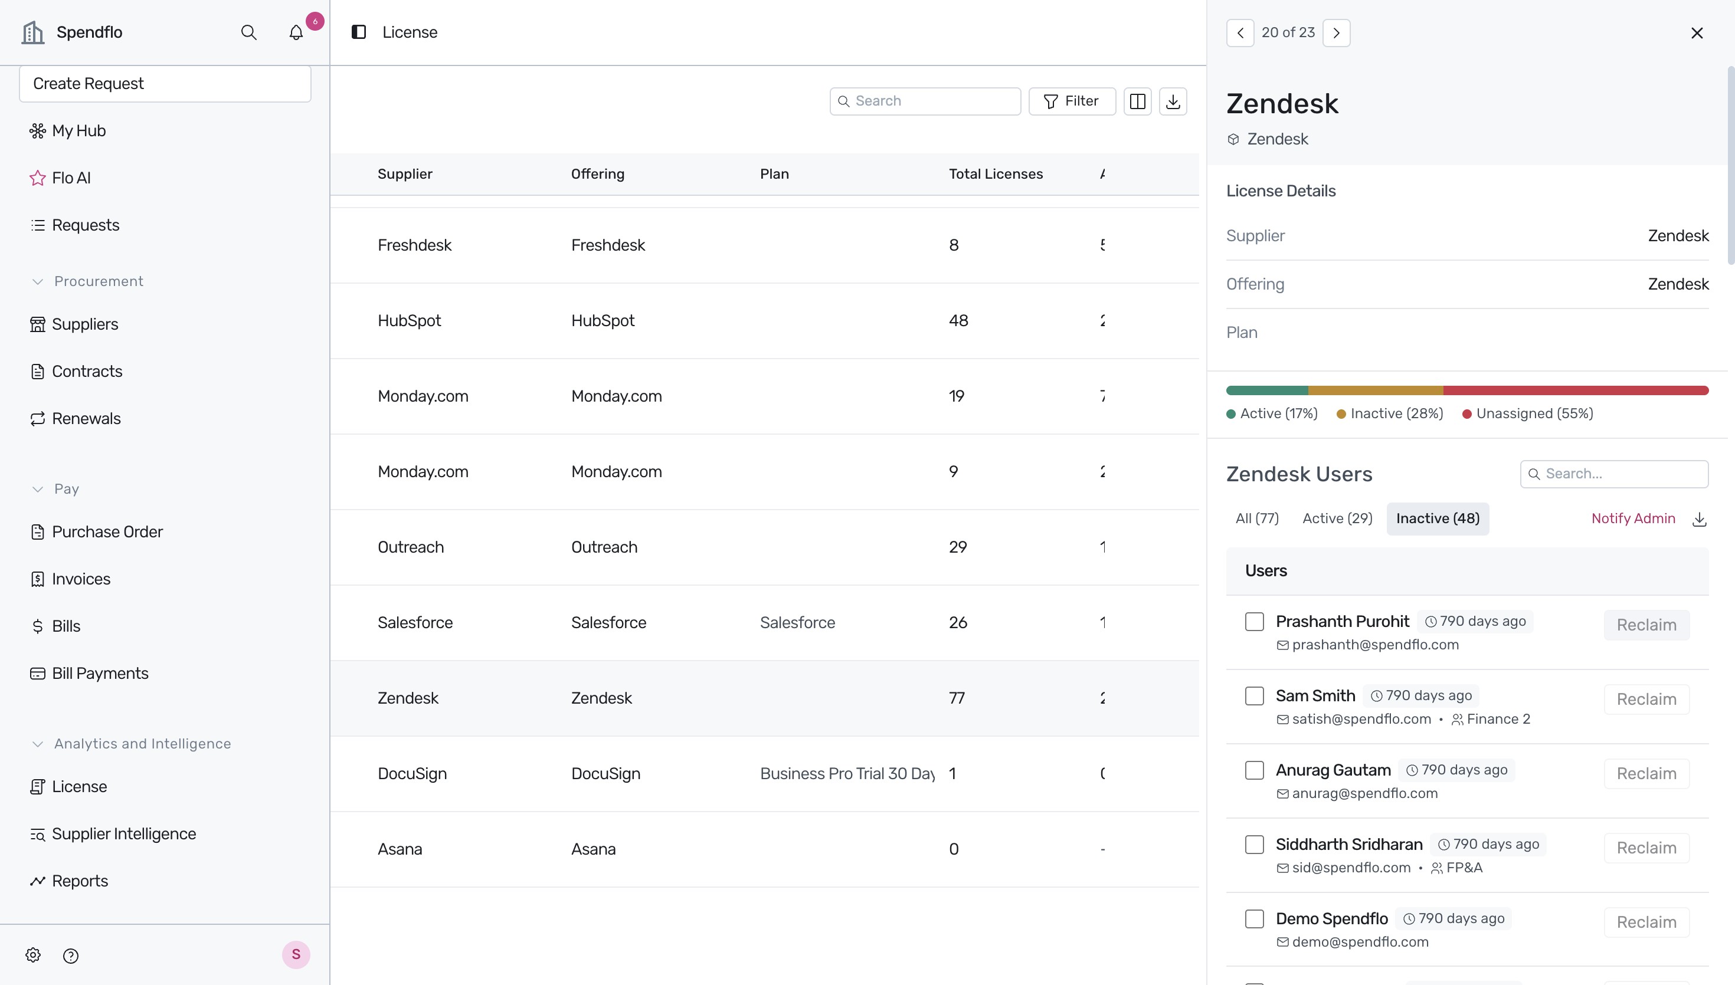
Task: Click yellow Inactive segment of usage bar
Action: pos(1376,390)
